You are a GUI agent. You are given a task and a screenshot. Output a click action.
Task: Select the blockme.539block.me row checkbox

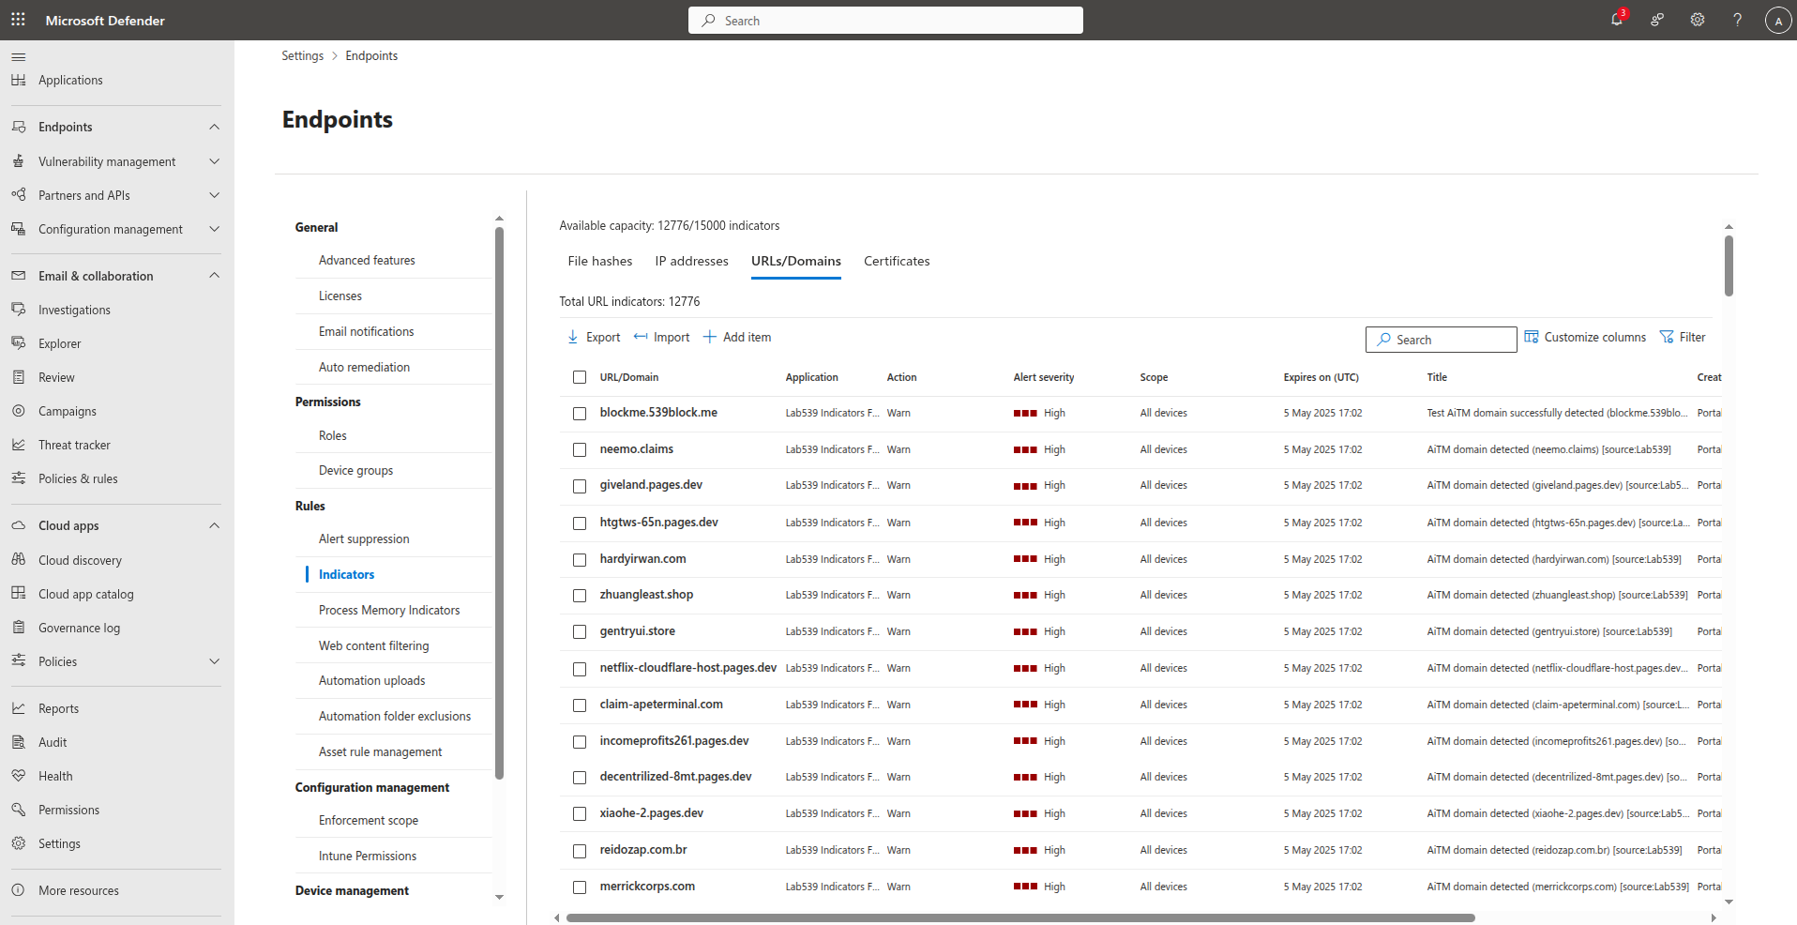coord(580,414)
